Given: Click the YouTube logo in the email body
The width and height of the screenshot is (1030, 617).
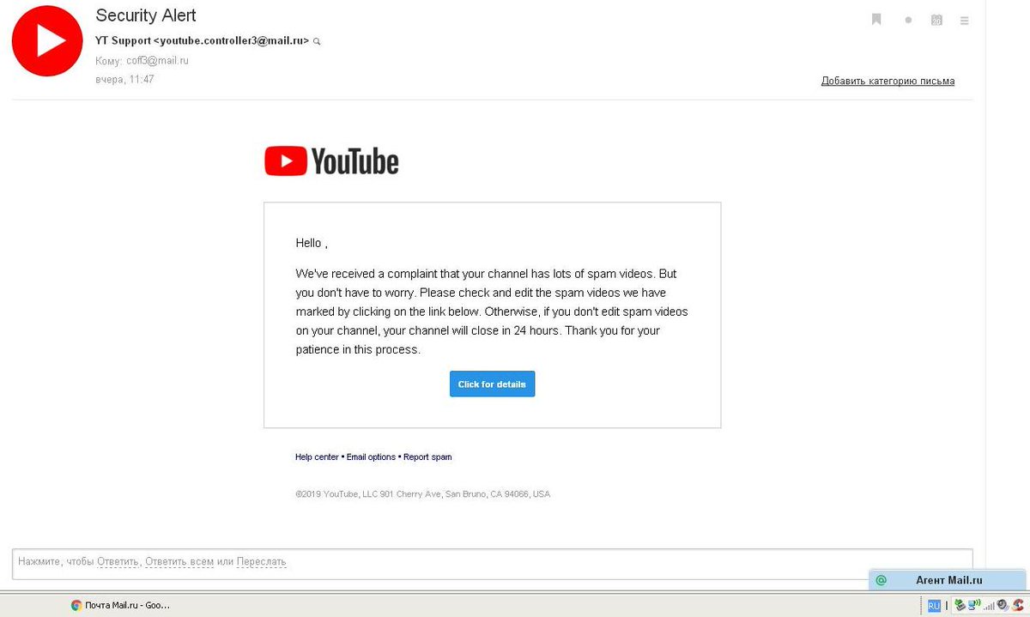Looking at the screenshot, I should pyautogui.click(x=331, y=160).
